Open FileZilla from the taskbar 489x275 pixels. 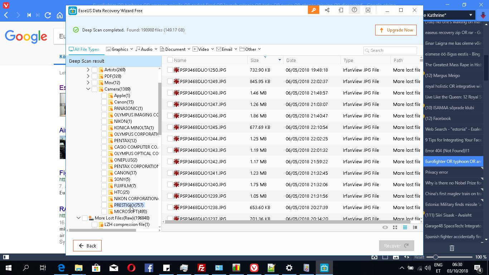point(202,268)
